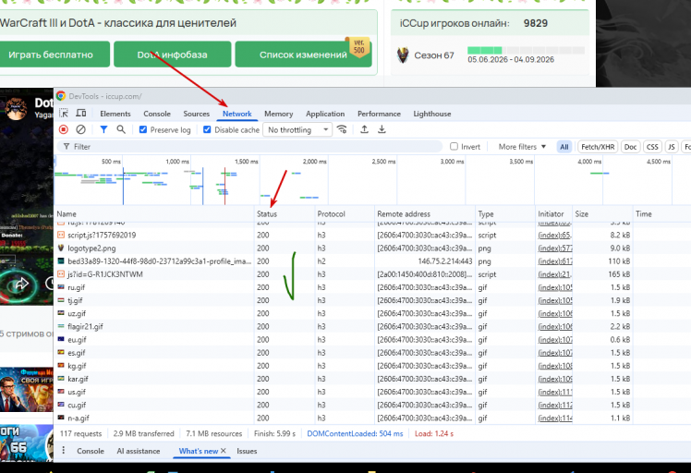The image size is (691, 473).
Task: Select the All request type filter
Action: point(564,147)
